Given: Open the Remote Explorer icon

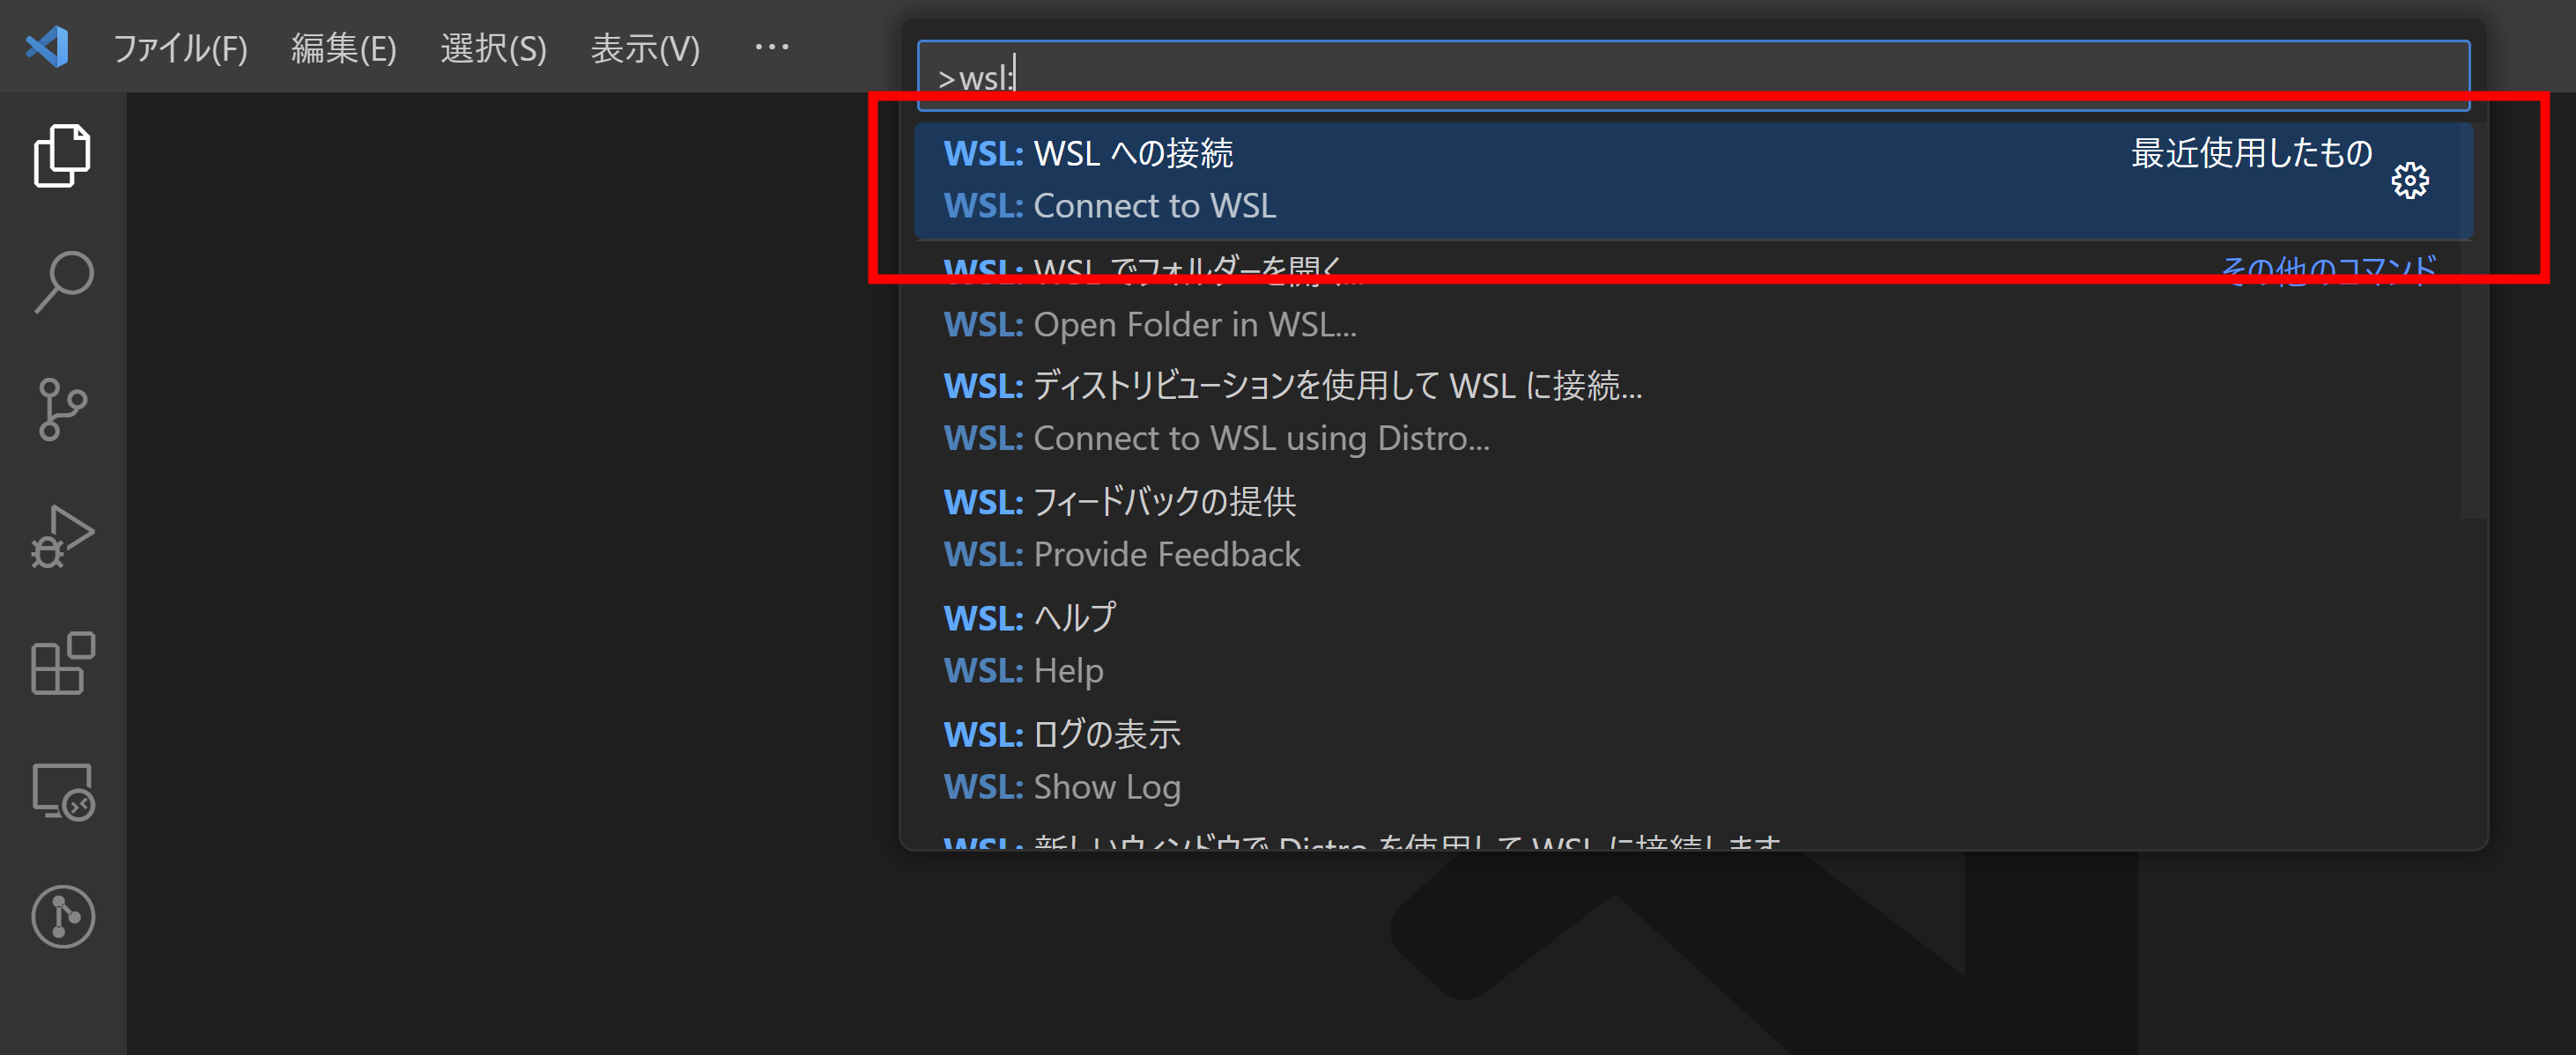Looking at the screenshot, I should pos(62,790).
